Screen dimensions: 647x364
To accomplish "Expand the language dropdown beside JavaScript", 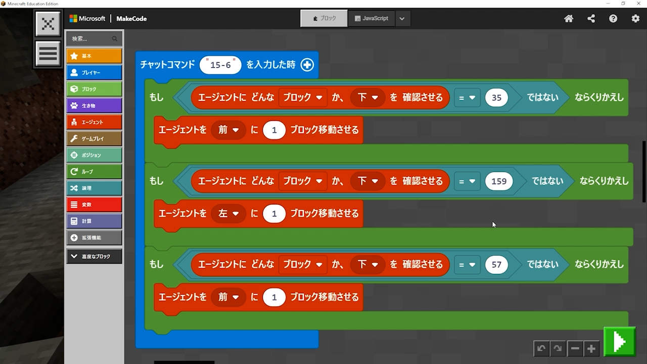I will [402, 19].
